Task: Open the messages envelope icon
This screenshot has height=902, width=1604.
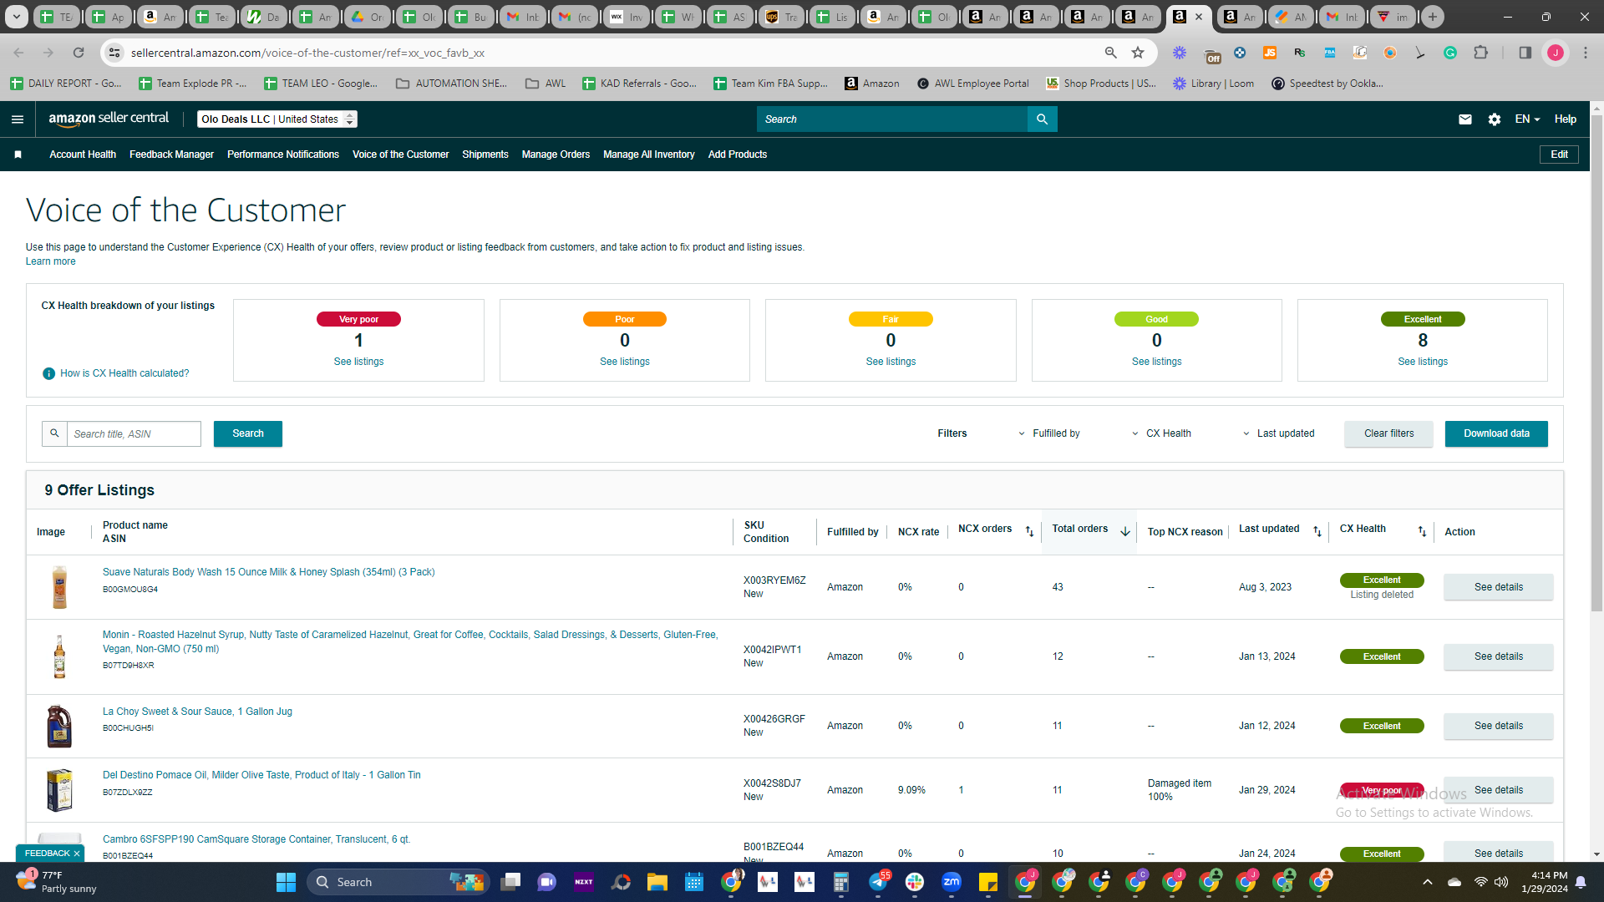Action: pos(1465,119)
